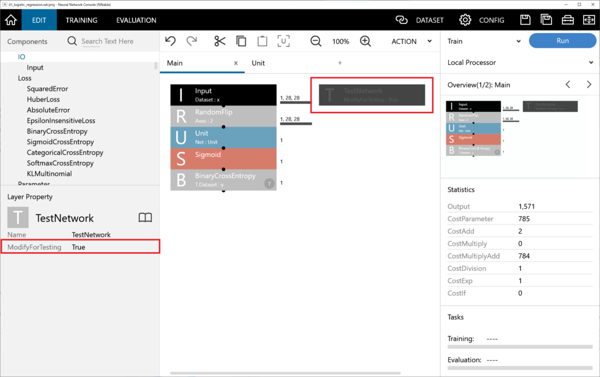Open the layer reference book icon
Viewport: 600px width, 377px height.
coord(145,218)
